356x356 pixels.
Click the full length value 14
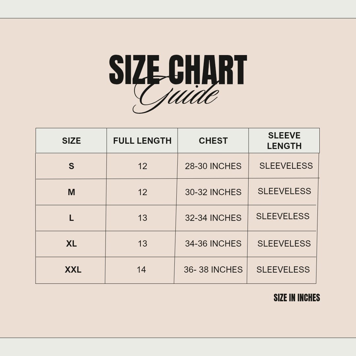[141, 270]
